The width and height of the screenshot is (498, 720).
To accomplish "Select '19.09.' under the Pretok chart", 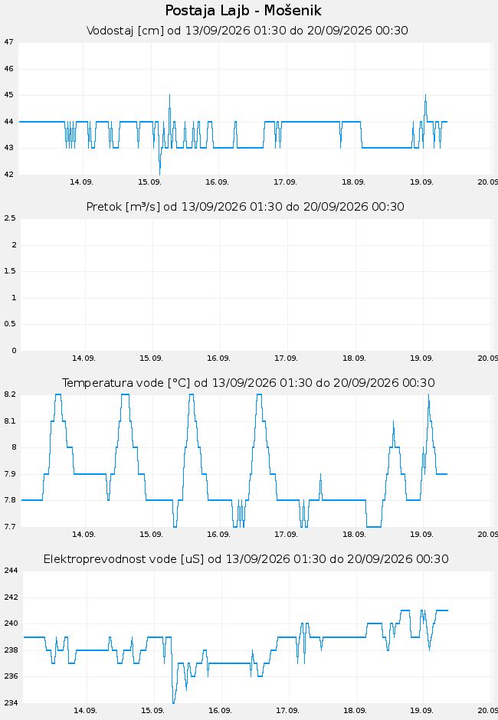I will tap(421, 358).
